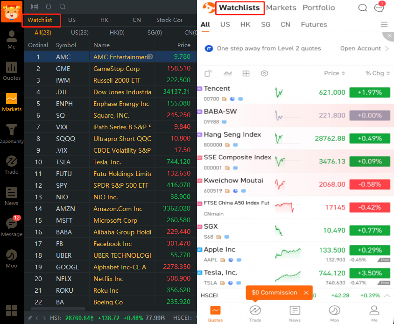Open the hamburger menu beside Futures
The image size is (394, 324).
pyautogui.click(x=384, y=24)
